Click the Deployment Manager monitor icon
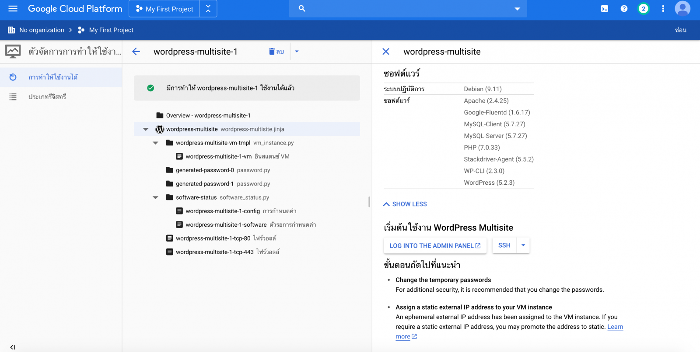Viewport: 700px width, 352px height. coord(13,52)
